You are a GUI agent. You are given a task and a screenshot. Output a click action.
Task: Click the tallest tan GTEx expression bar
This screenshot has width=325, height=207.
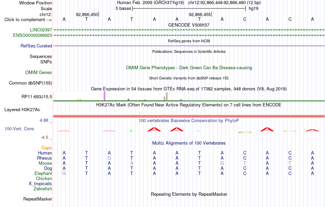coord(167,97)
